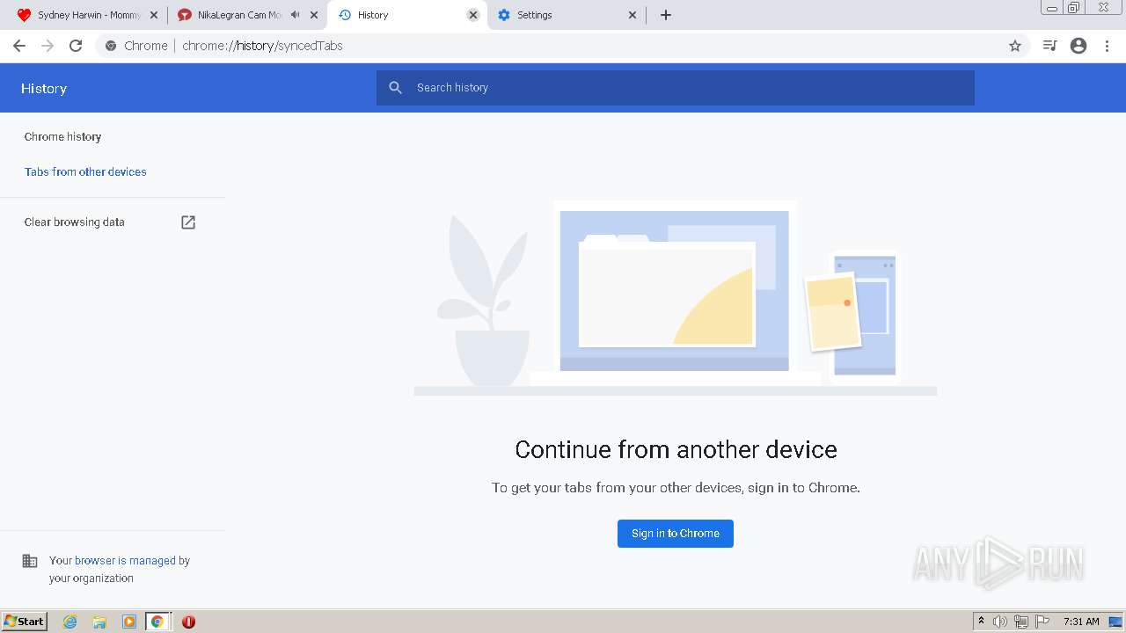Open Chrome's three-dot menu
This screenshot has width=1126, height=633.
tap(1108, 46)
